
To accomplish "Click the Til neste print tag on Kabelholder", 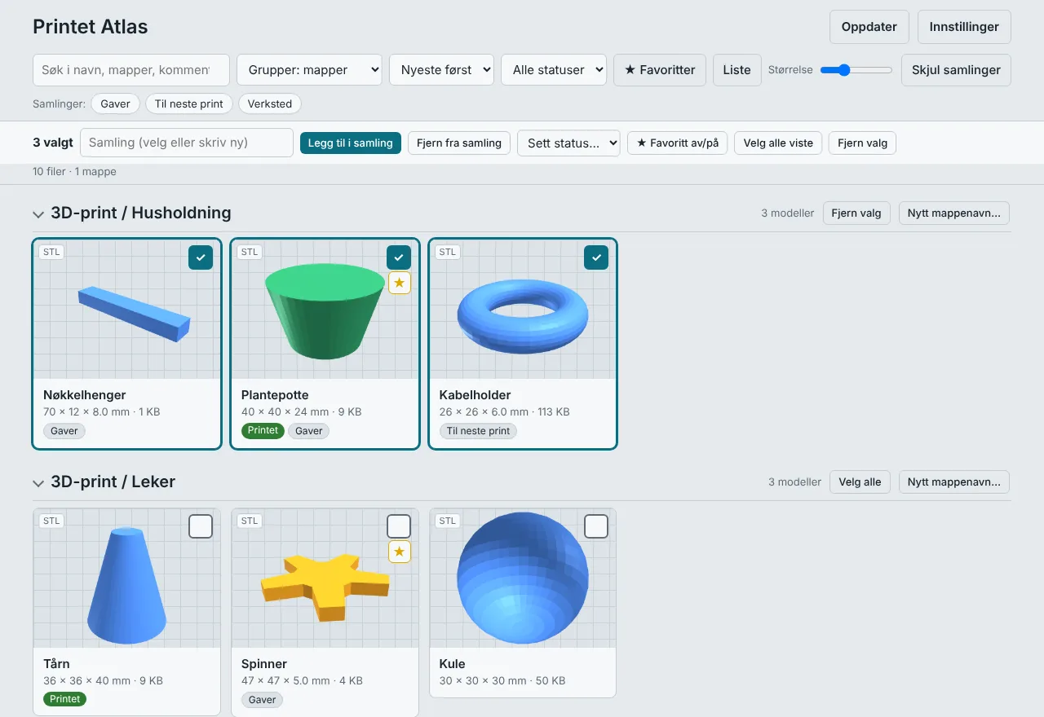I will (x=478, y=431).
